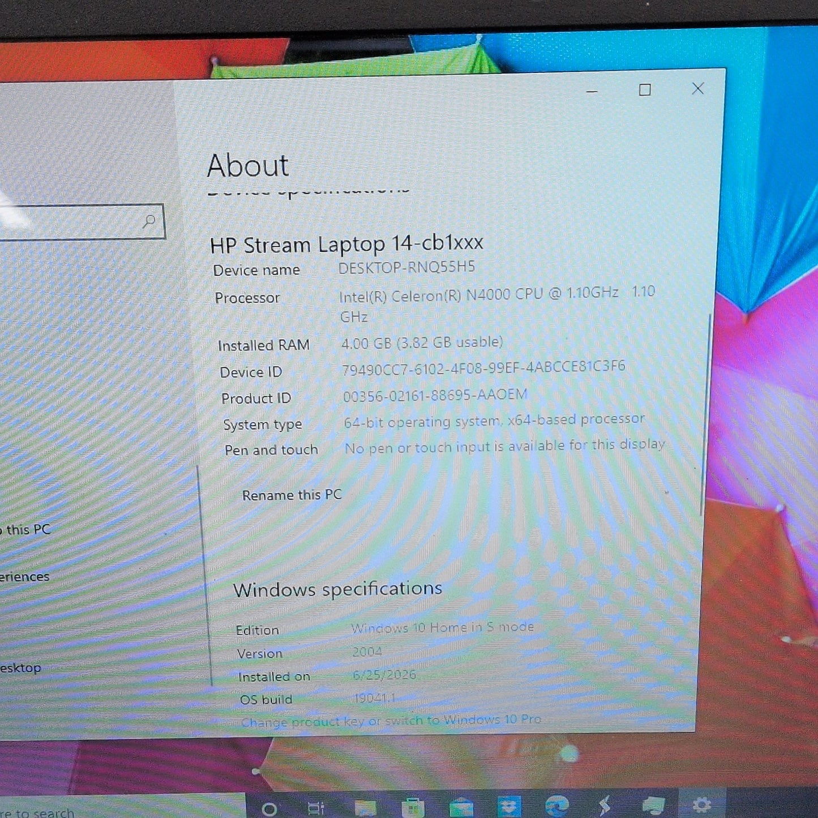Click the Device ID value 79490CC7

click(x=483, y=368)
